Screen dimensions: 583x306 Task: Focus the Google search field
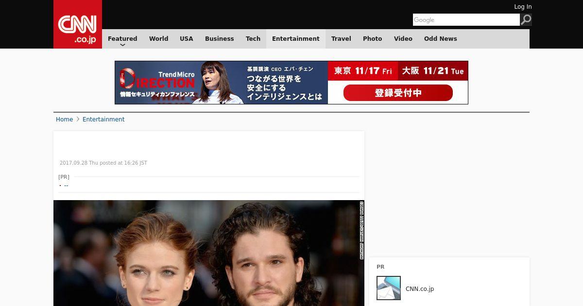click(466, 20)
